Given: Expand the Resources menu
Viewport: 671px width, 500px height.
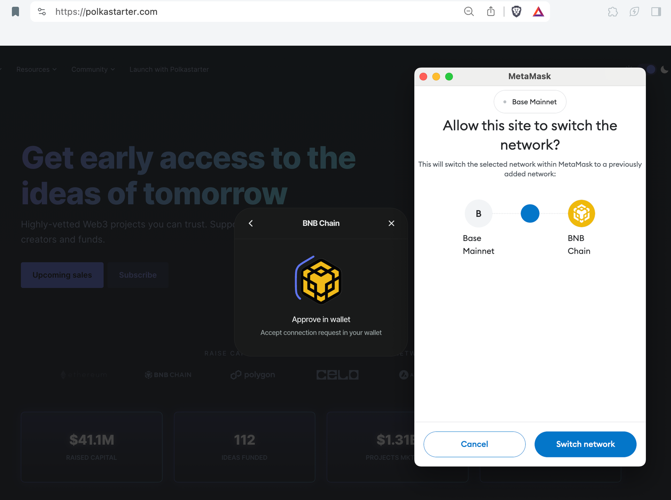Looking at the screenshot, I should pos(36,69).
